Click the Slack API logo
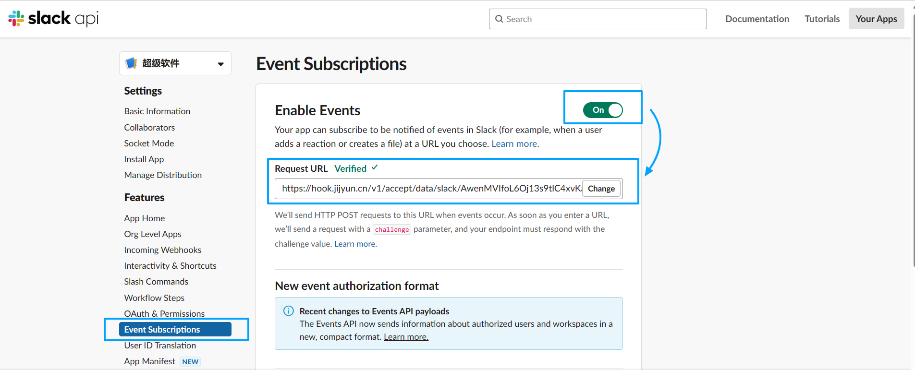The image size is (915, 370). coord(53,19)
